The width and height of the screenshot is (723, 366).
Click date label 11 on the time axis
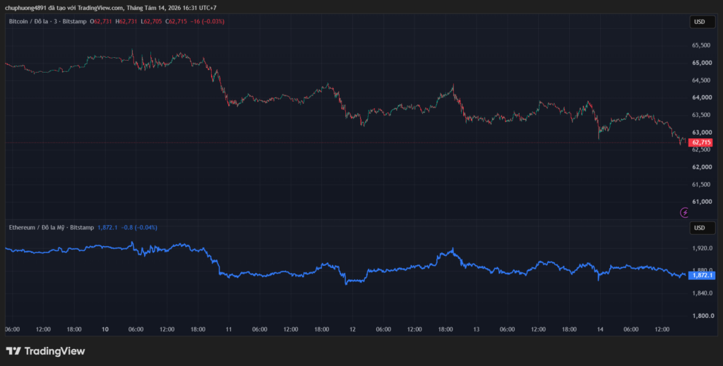(x=228, y=329)
